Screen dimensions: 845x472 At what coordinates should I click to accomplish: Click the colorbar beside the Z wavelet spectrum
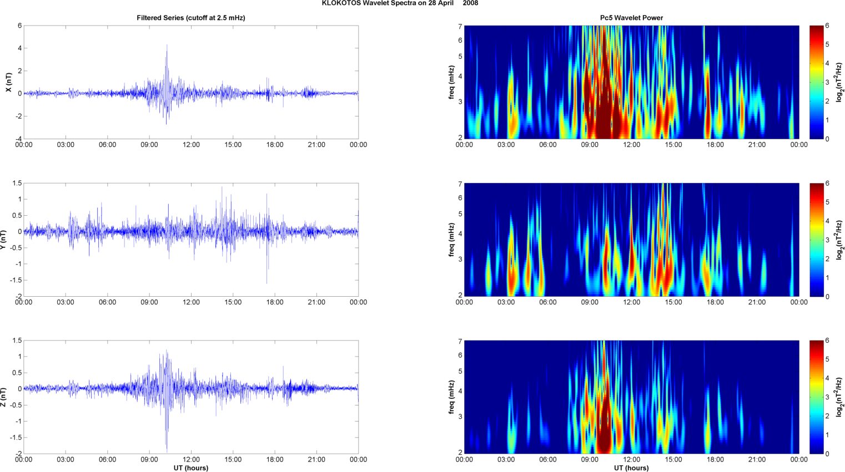pyautogui.click(x=816, y=397)
